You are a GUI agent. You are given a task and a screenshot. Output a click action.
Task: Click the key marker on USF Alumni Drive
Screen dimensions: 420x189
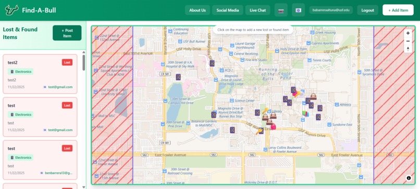pyautogui.click(x=259, y=131)
